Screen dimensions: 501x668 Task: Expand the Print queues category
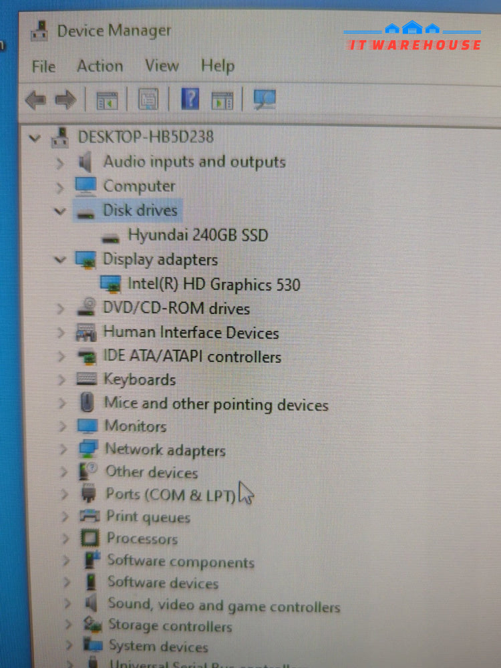pos(65,516)
